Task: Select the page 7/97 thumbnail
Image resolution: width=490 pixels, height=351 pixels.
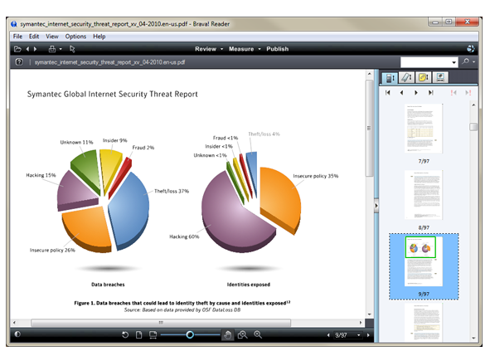Action: (x=424, y=129)
